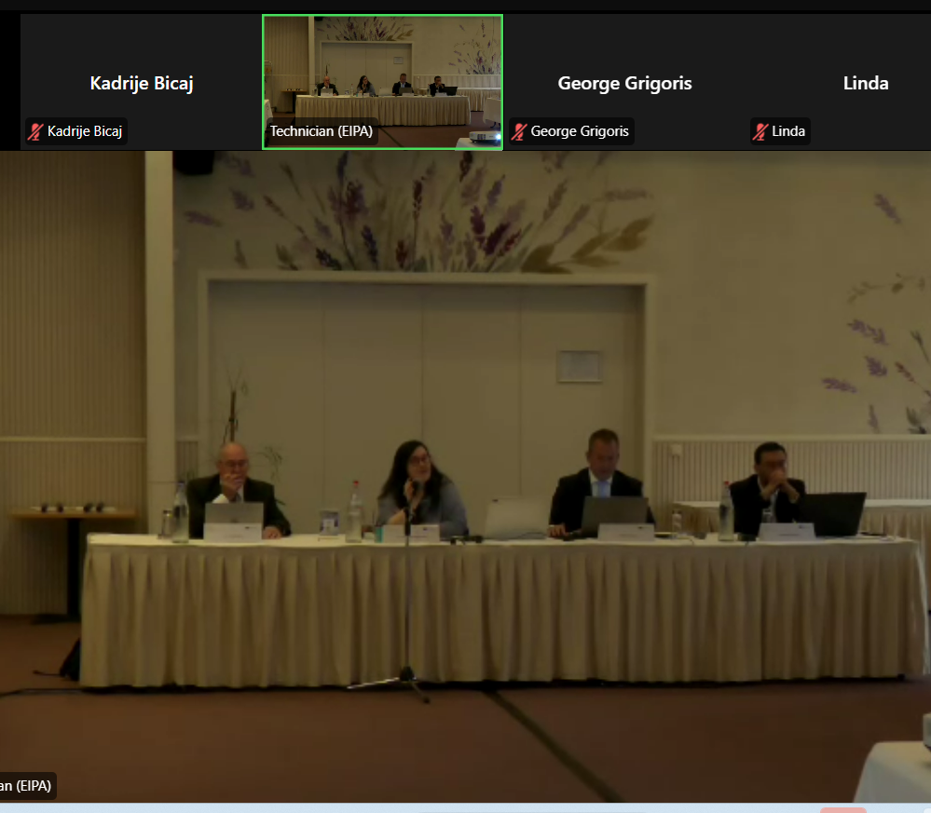
Task: Click muted microphone icon beside Linda
Action: pyautogui.click(x=760, y=131)
